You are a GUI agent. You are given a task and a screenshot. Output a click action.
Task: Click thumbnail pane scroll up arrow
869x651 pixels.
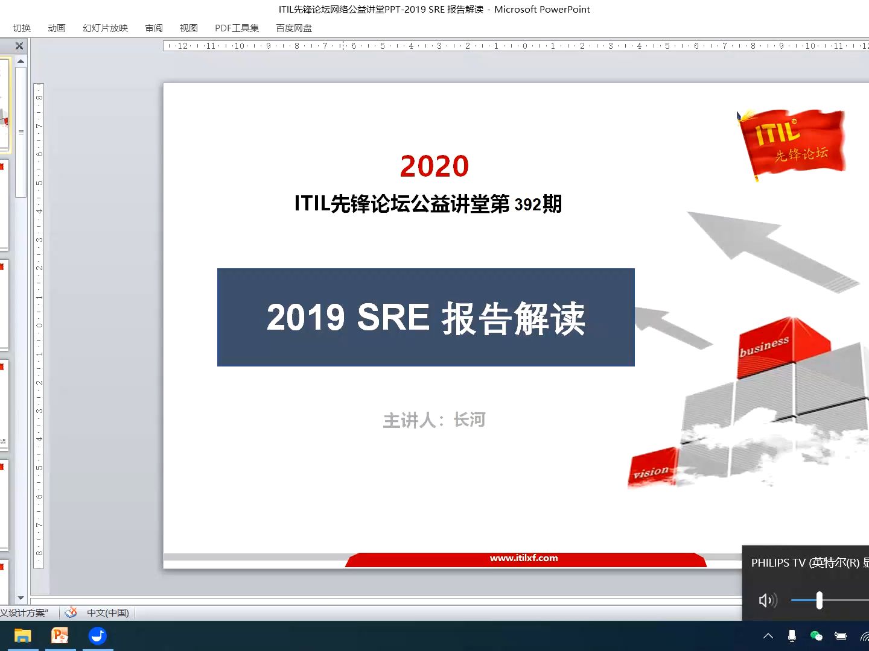point(21,61)
